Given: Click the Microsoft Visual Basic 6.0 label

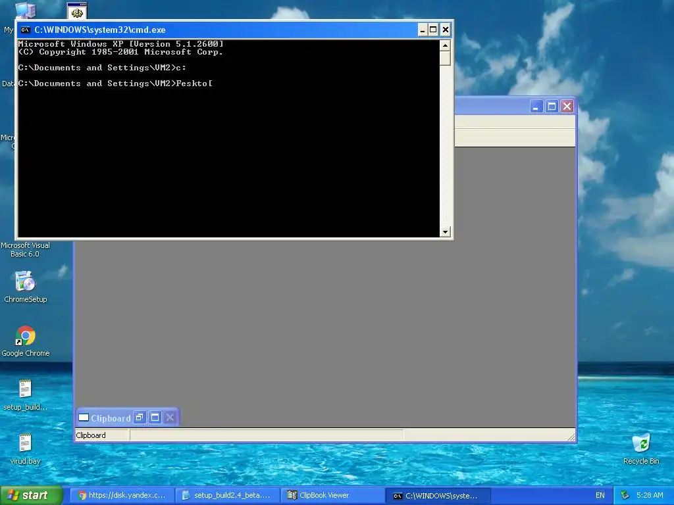Looking at the screenshot, I should 26,249.
